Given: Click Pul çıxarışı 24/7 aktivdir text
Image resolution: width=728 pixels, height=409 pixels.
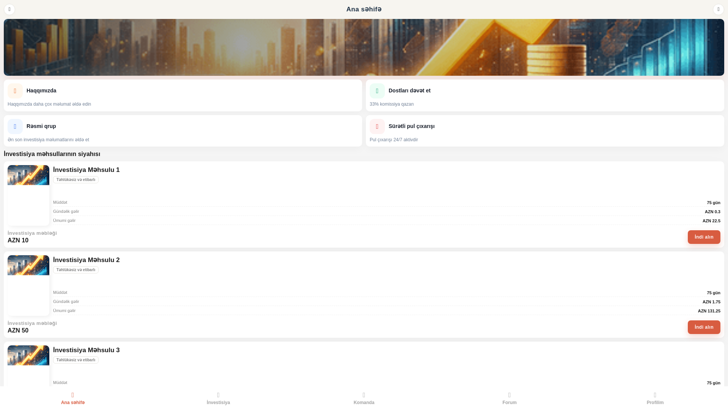Looking at the screenshot, I should click(394, 140).
